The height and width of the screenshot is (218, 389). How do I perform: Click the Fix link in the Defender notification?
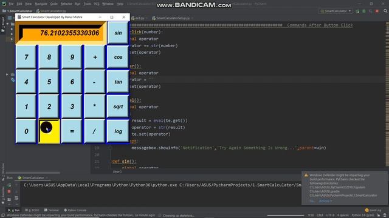coord(312,201)
